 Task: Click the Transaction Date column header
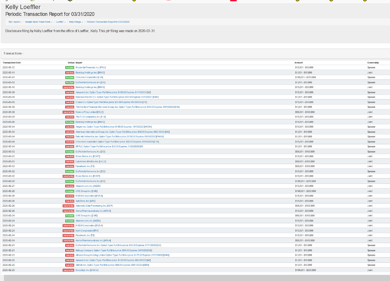click(x=12, y=62)
